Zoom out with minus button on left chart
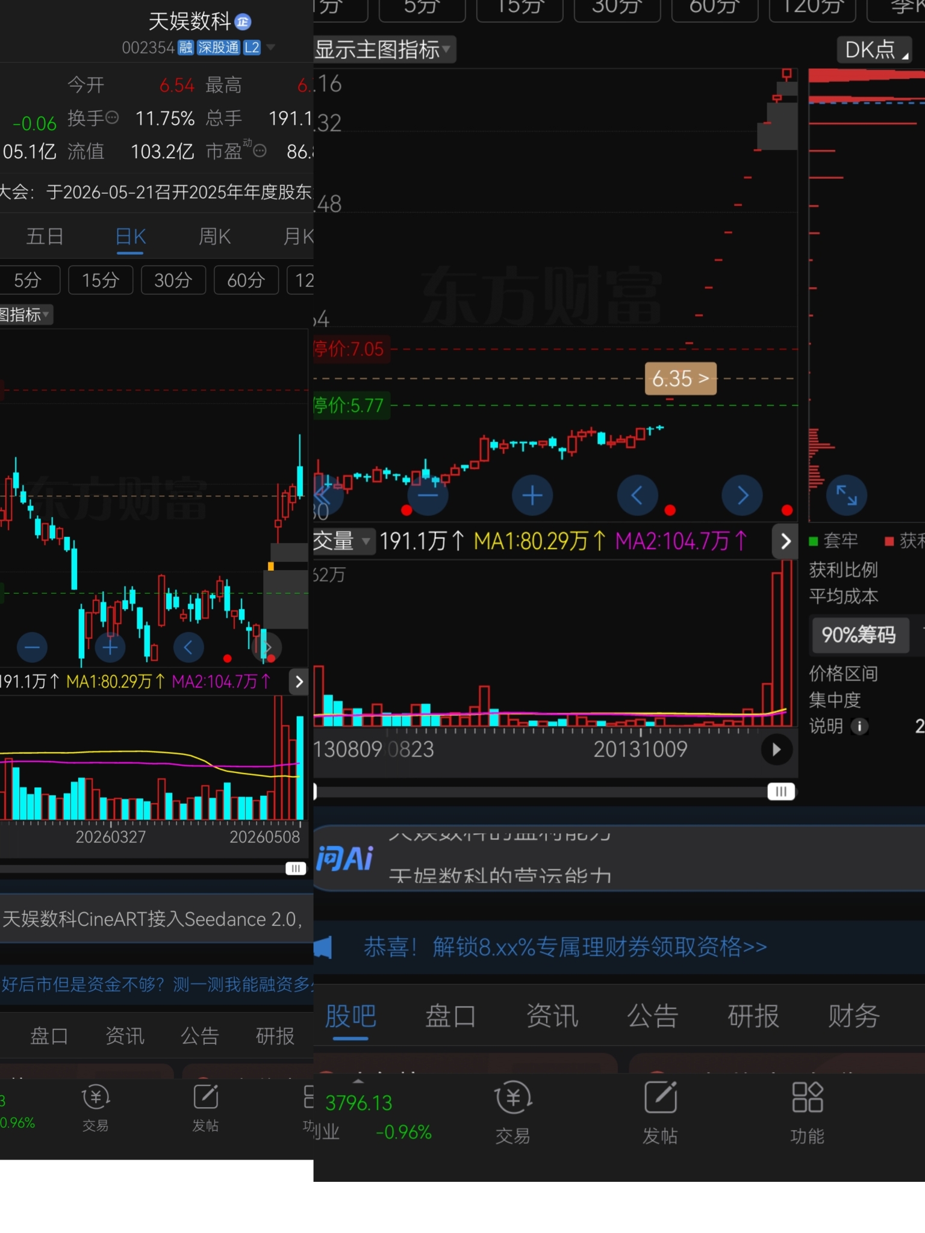The width and height of the screenshot is (925, 1233). pos(32,648)
